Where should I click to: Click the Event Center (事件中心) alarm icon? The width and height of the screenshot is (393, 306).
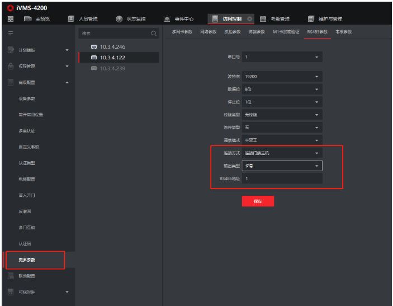point(167,19)
